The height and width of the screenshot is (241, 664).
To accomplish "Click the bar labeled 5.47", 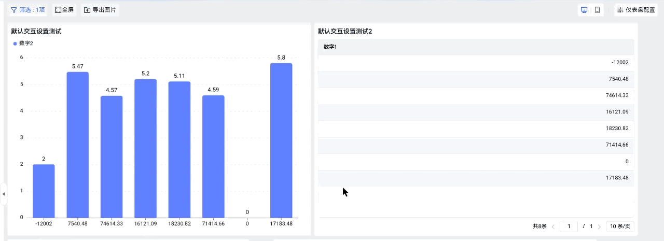I will point(78,145).
